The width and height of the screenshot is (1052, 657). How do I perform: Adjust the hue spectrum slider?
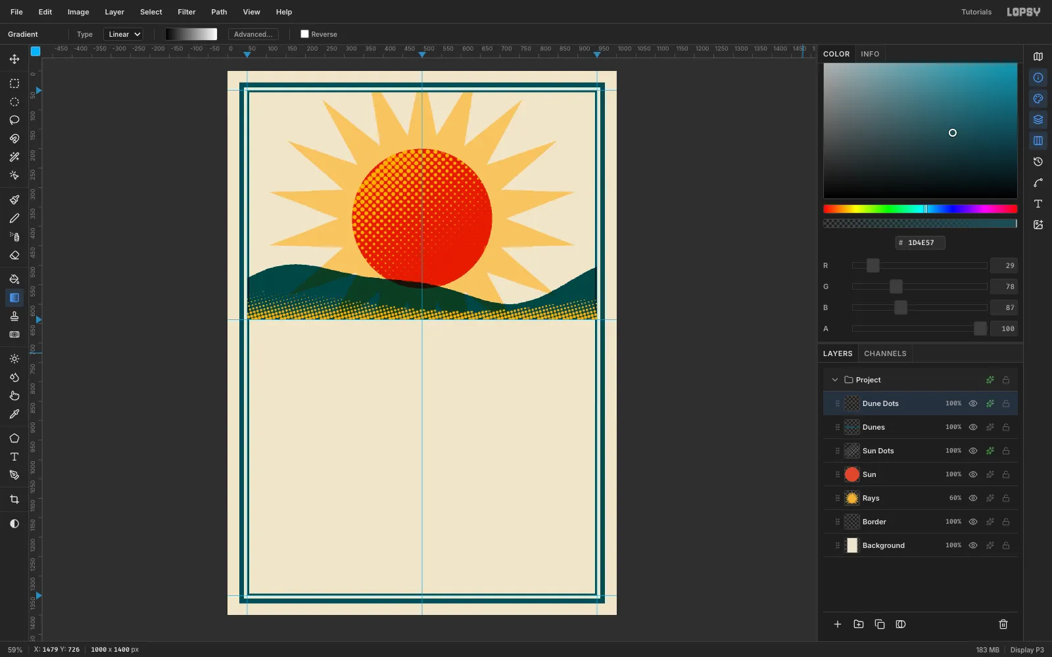[x=920, y=209]
